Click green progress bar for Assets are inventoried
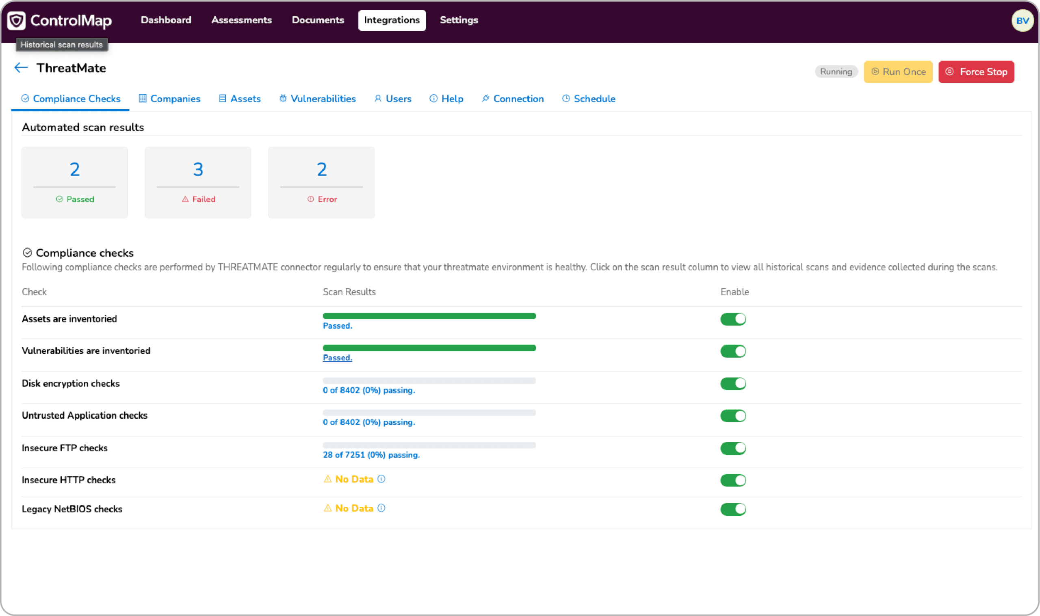The image size is (1040, 616). tap(429, 316)
